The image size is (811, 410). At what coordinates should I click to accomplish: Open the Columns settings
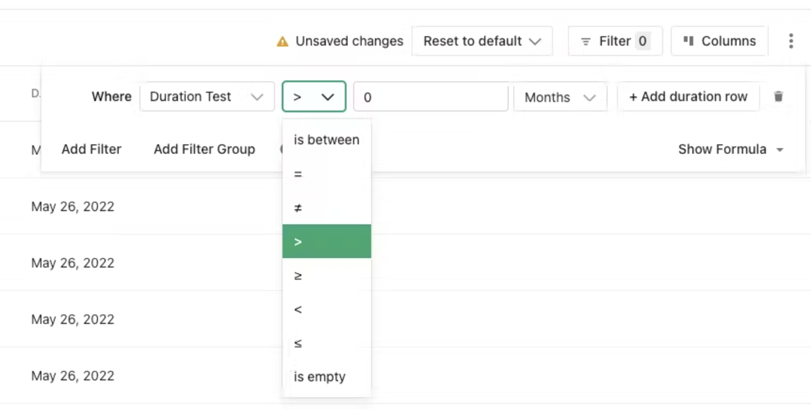(719, 41)
